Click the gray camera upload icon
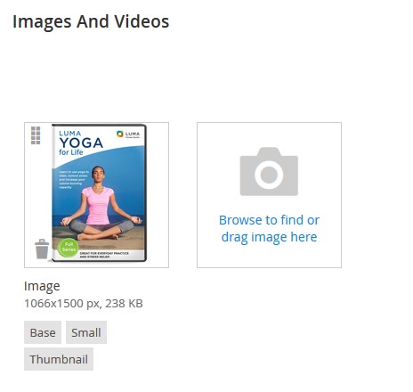The width and height of the screenshot is (413, 392). 269,172
